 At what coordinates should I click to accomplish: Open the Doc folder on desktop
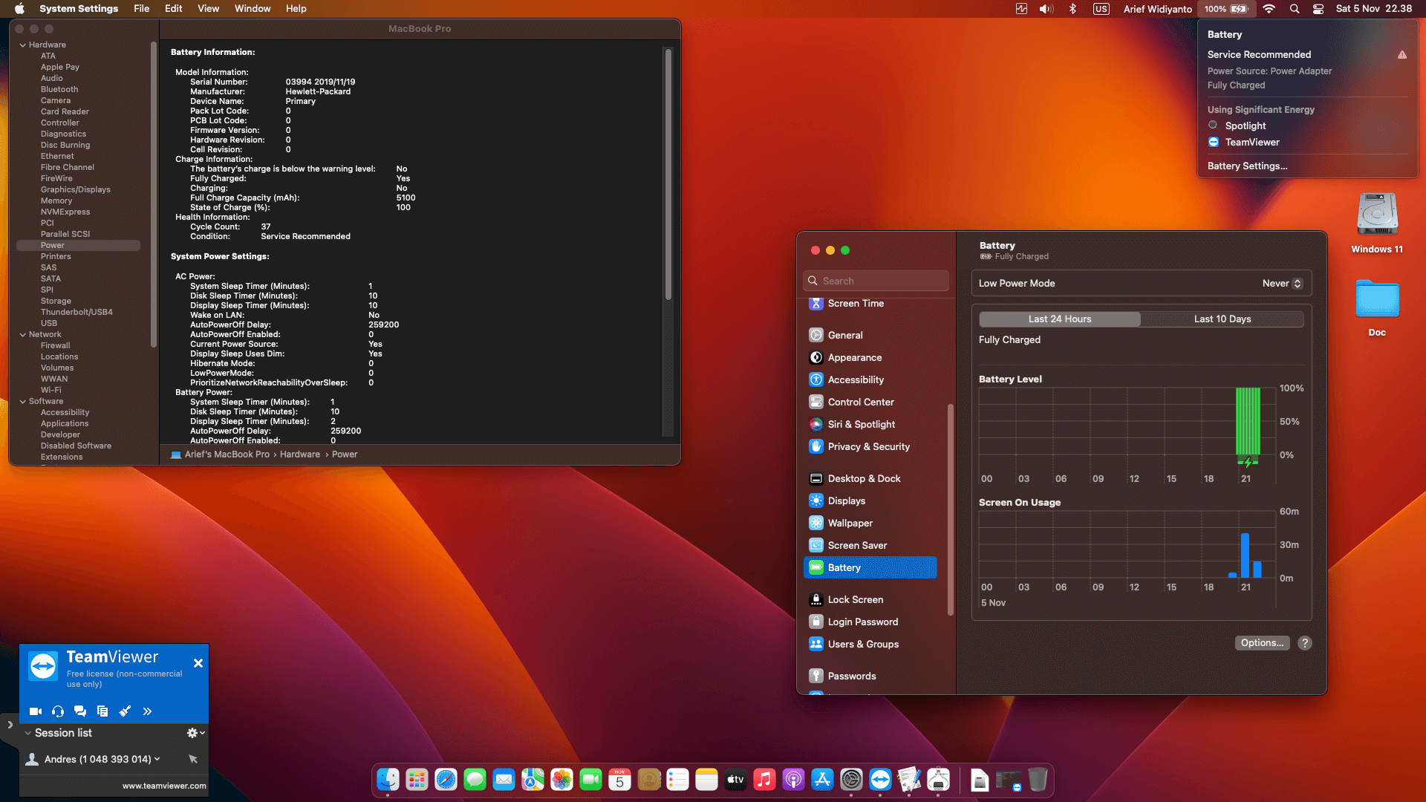1377,307
